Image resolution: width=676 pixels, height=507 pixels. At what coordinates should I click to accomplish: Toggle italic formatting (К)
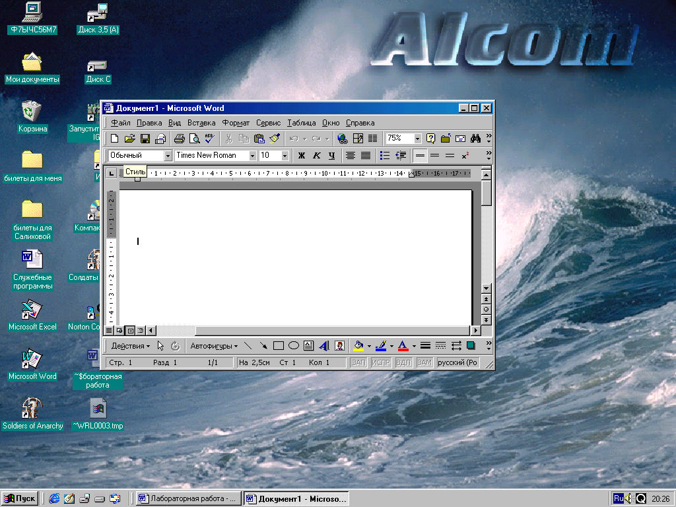[x=316, y=155]
